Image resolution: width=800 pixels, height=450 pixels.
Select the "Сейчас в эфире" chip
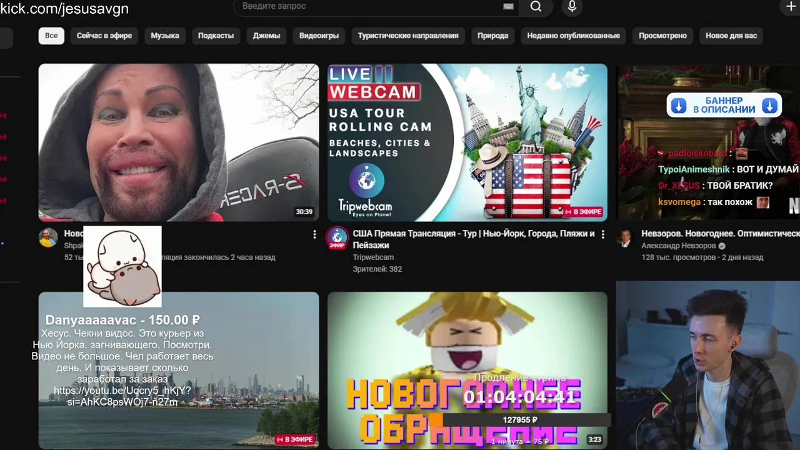click(x=104, y=36)
